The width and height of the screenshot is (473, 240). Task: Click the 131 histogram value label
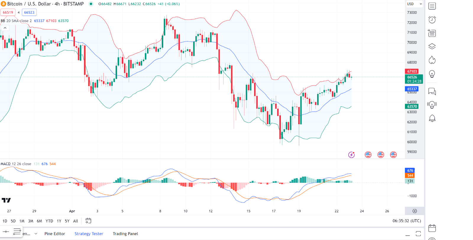coord(410,181)
